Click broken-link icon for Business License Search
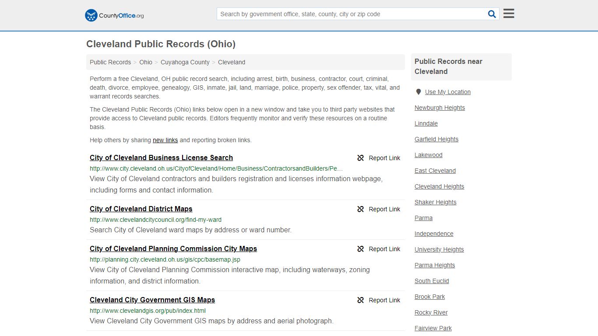The height and width of the screenshot is (336, 598). coord(361,158)
